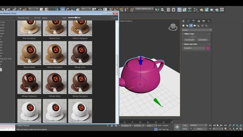Select the Lights category icon
The height and width of the screenshot is (137, 243).
tap(191, 25)
